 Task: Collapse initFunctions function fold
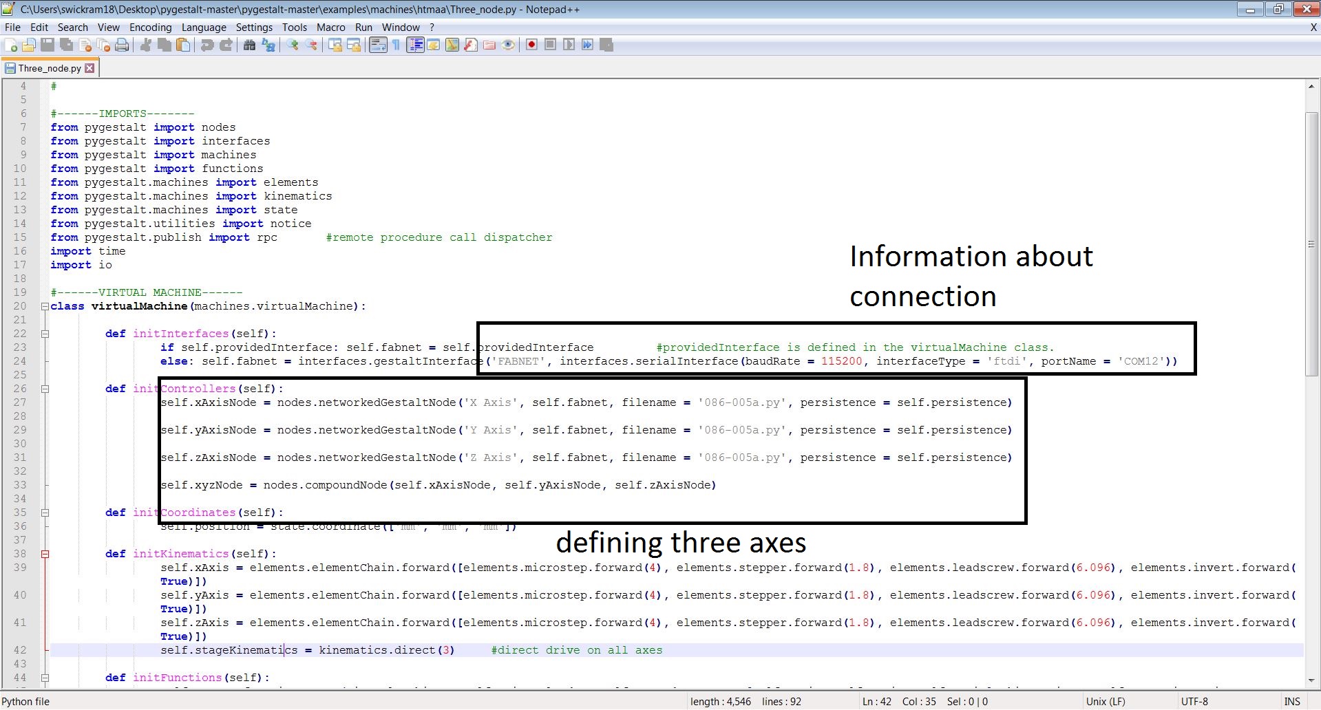(45, 678)
